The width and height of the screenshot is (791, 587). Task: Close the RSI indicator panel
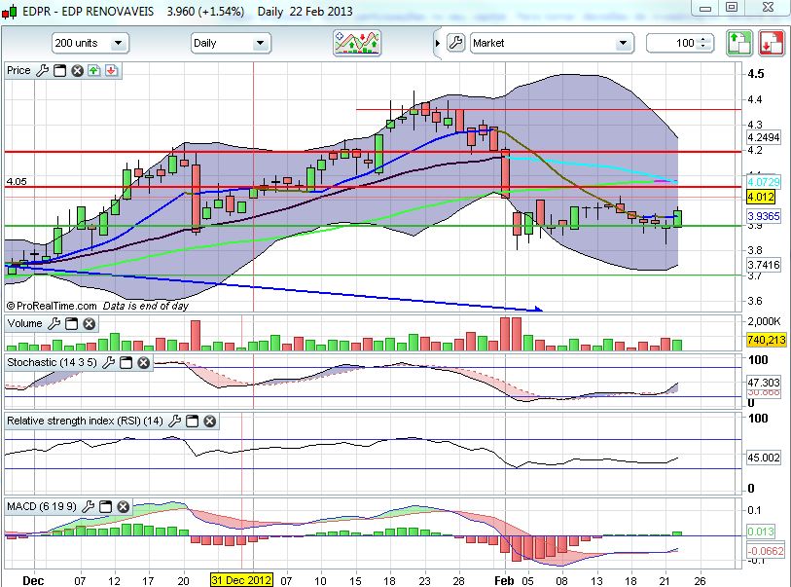pos(210,421)
